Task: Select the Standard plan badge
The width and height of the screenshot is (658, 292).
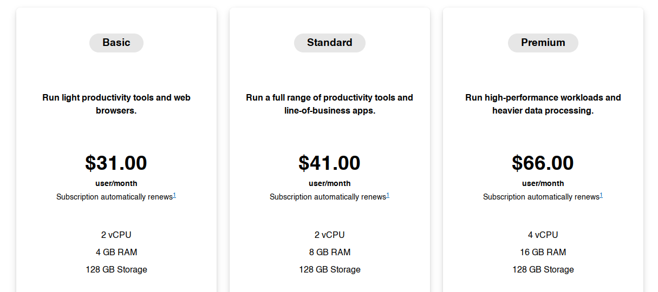Action: click(x=329, y=43)
